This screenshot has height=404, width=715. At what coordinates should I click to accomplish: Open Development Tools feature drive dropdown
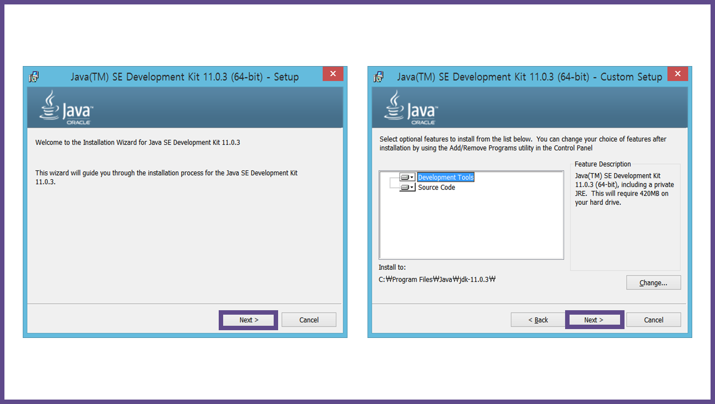point(407,178)
